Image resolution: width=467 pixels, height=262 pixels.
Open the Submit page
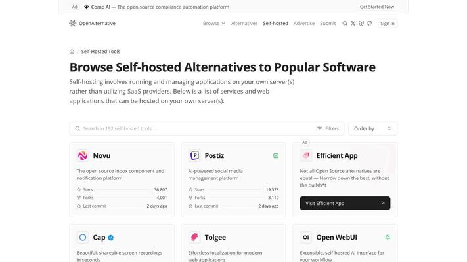328,23
